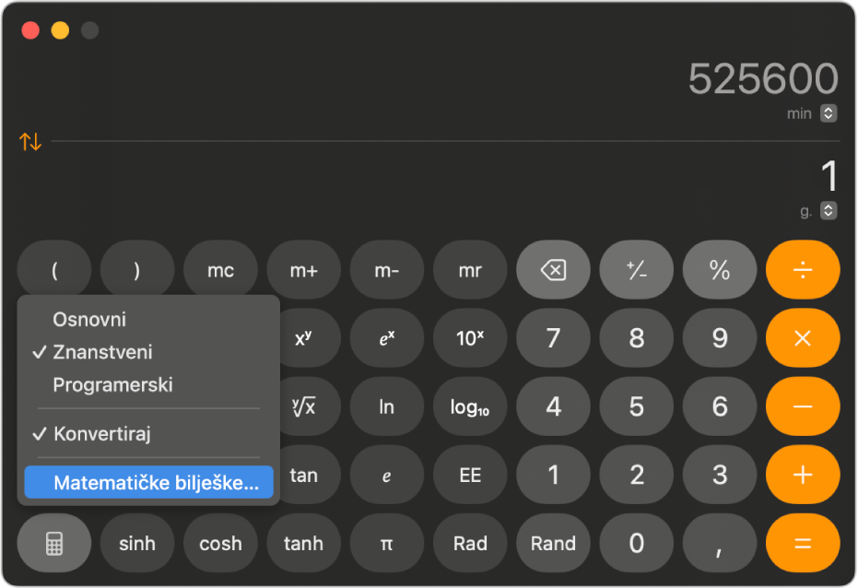Click the 525600 display value
The image size is (858, 588).
tap(763, 79)
